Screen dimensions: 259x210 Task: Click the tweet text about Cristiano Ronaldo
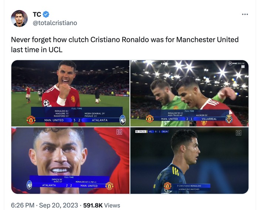(125, 45)
